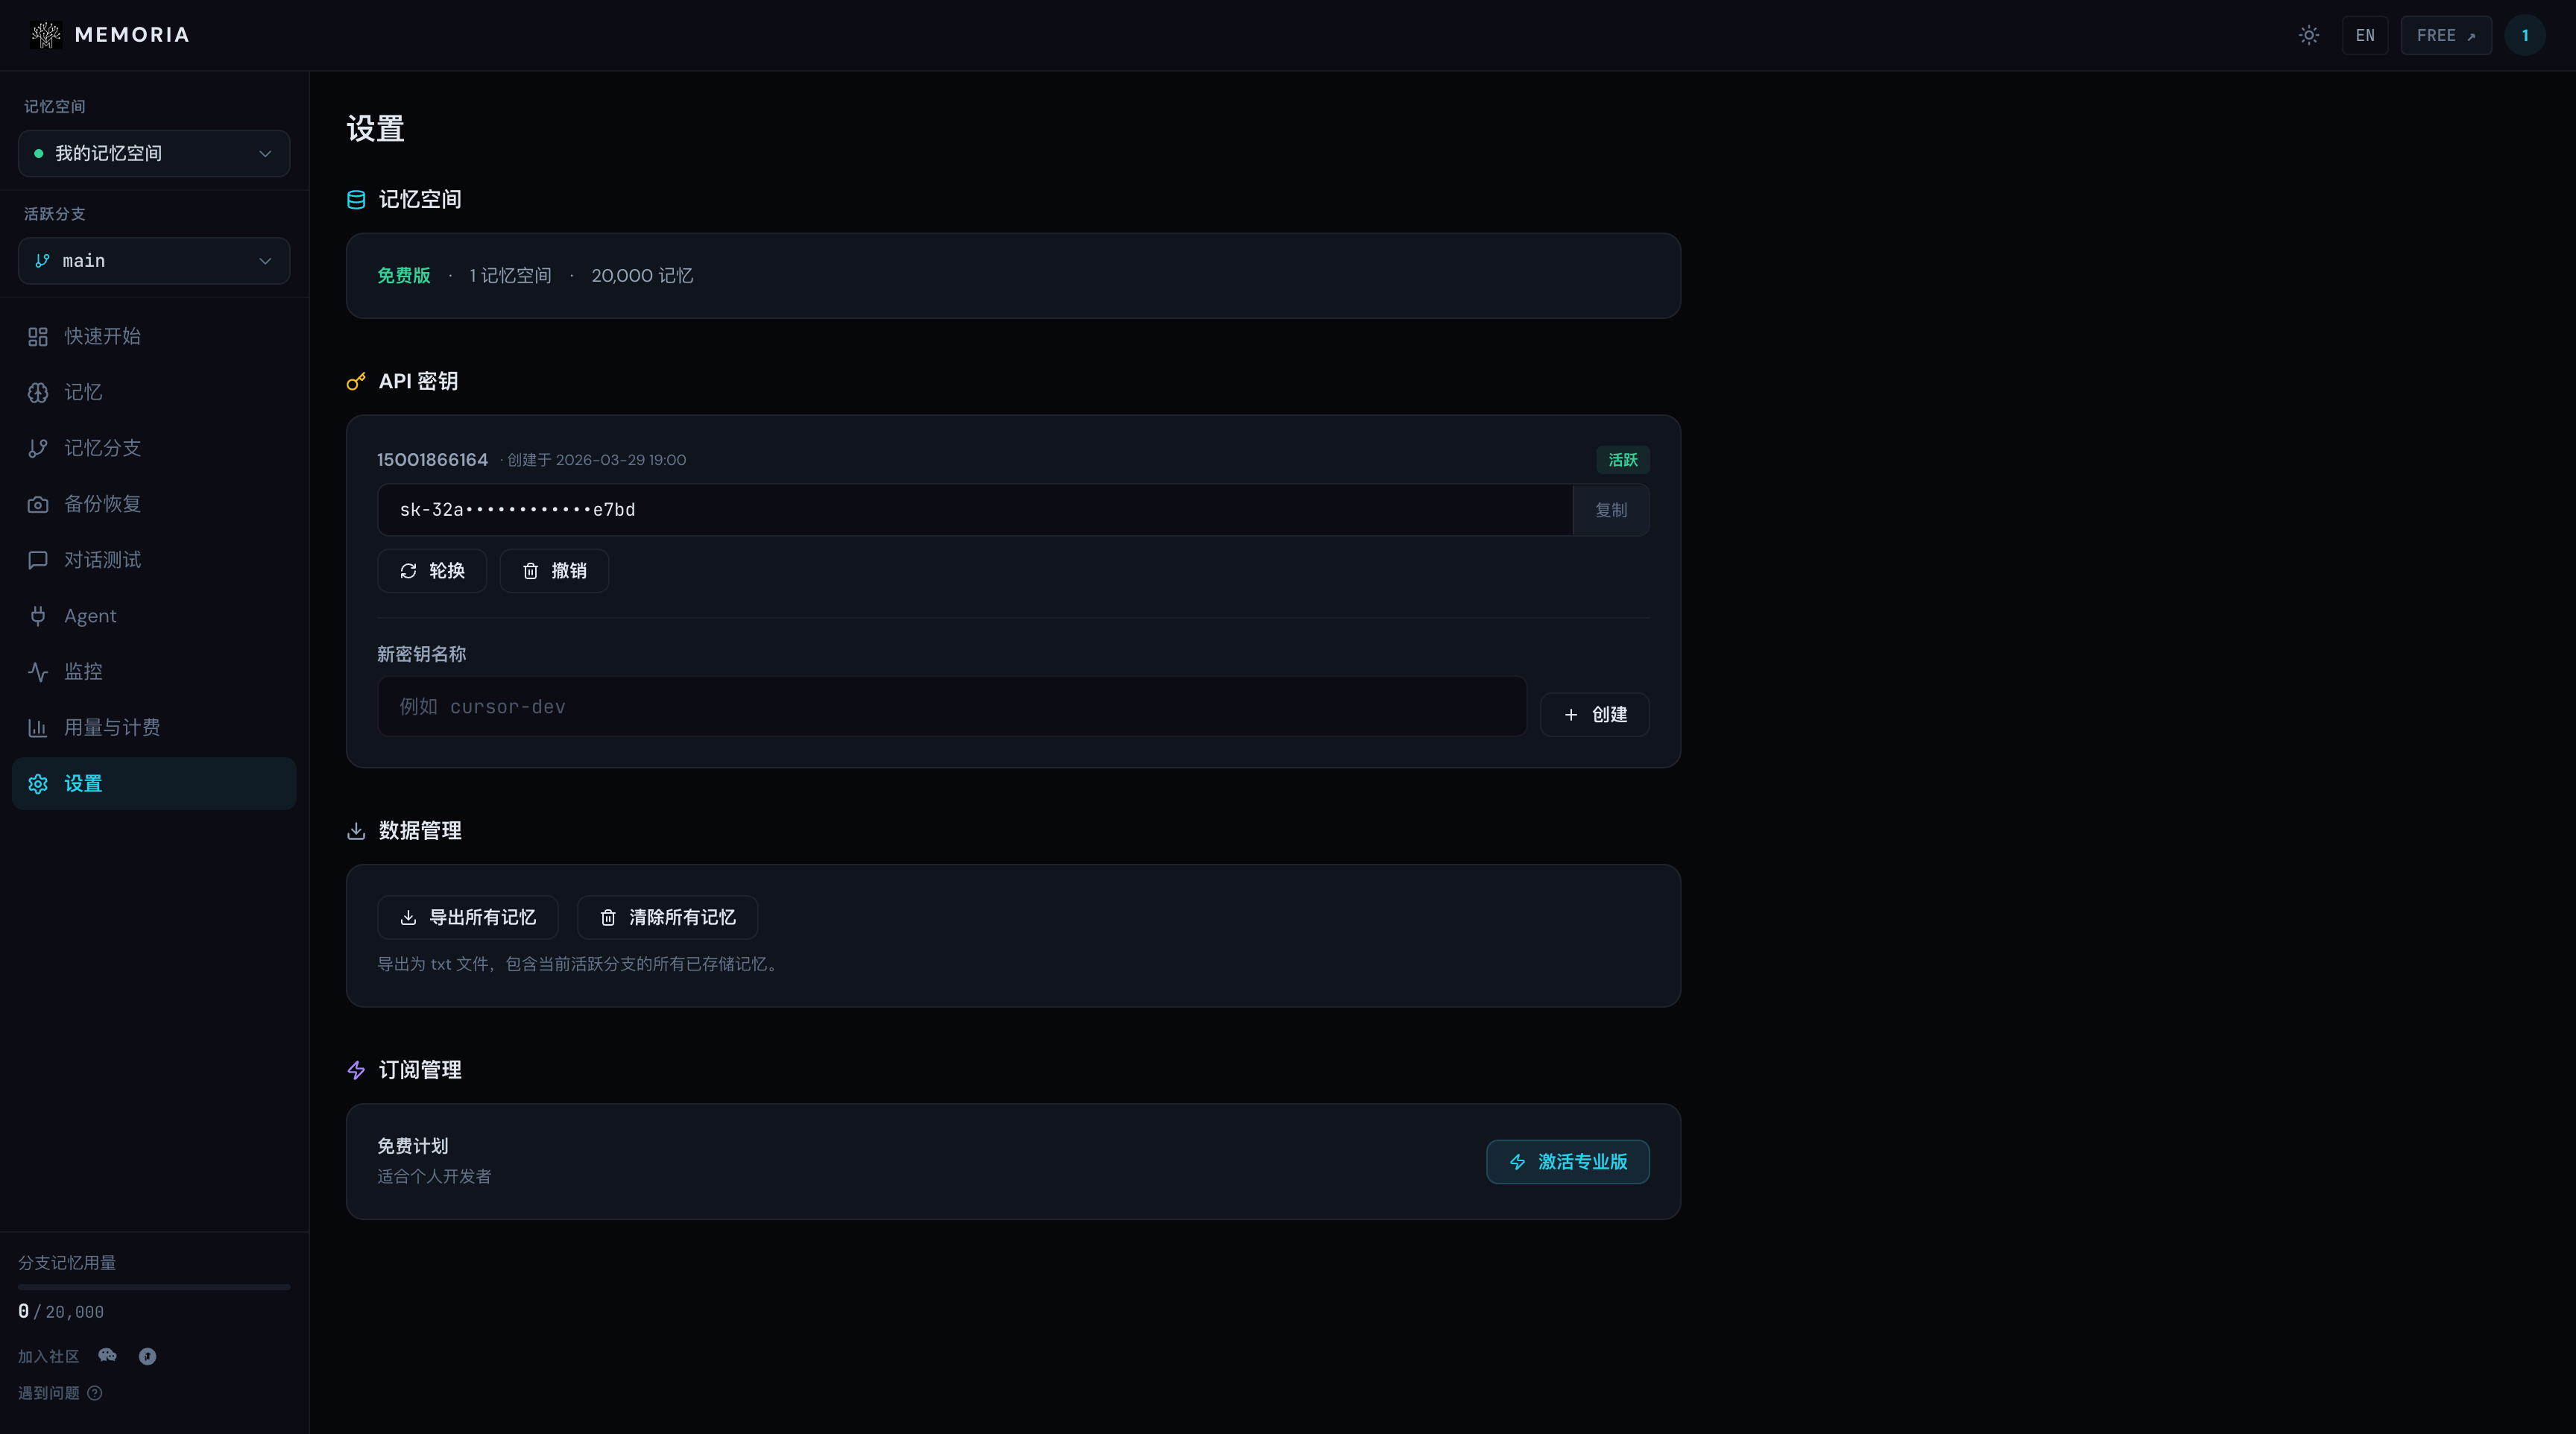The width and height of the screenshot is (2576, 1434).
Task: Click the Discord-style community icon
Action: point(147,1356)
